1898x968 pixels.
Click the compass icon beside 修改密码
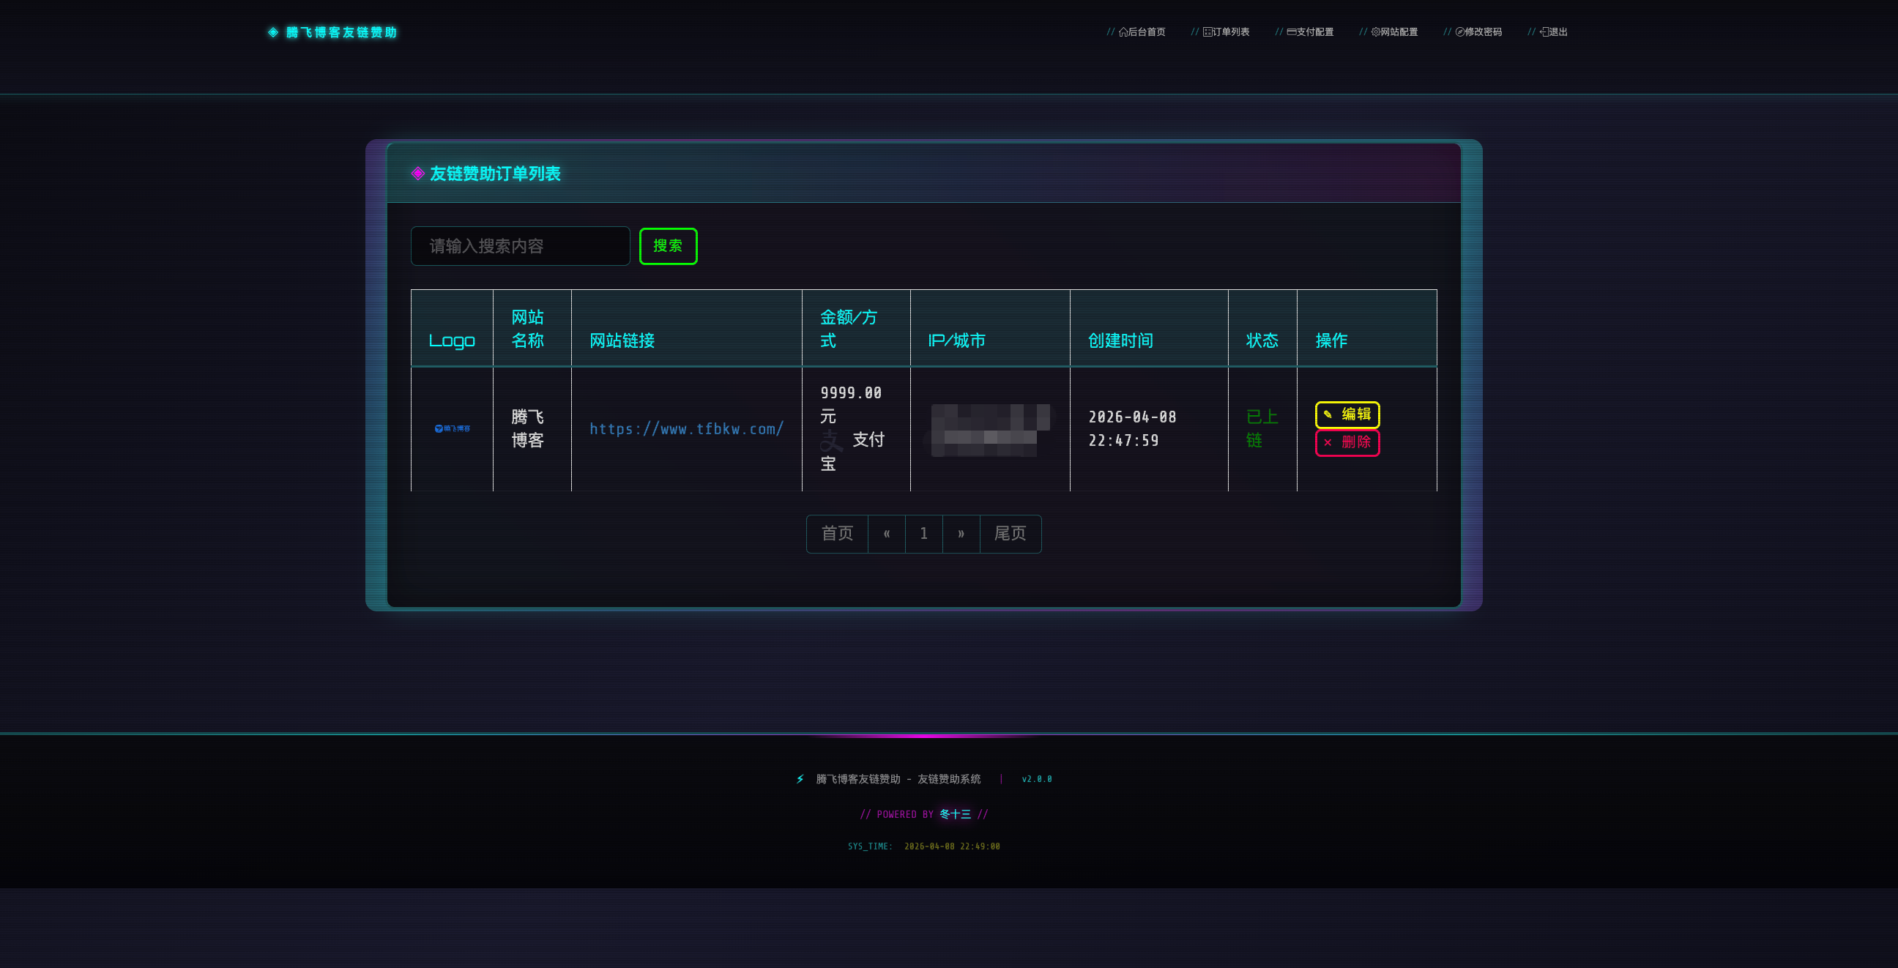(x=1459, y=31)
